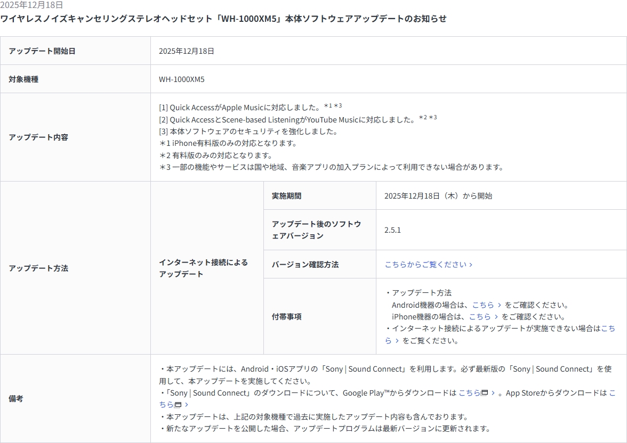Select the インターネット接続によるアップデート cell
Screen dimensions: 627x443
tap(203, 268)
